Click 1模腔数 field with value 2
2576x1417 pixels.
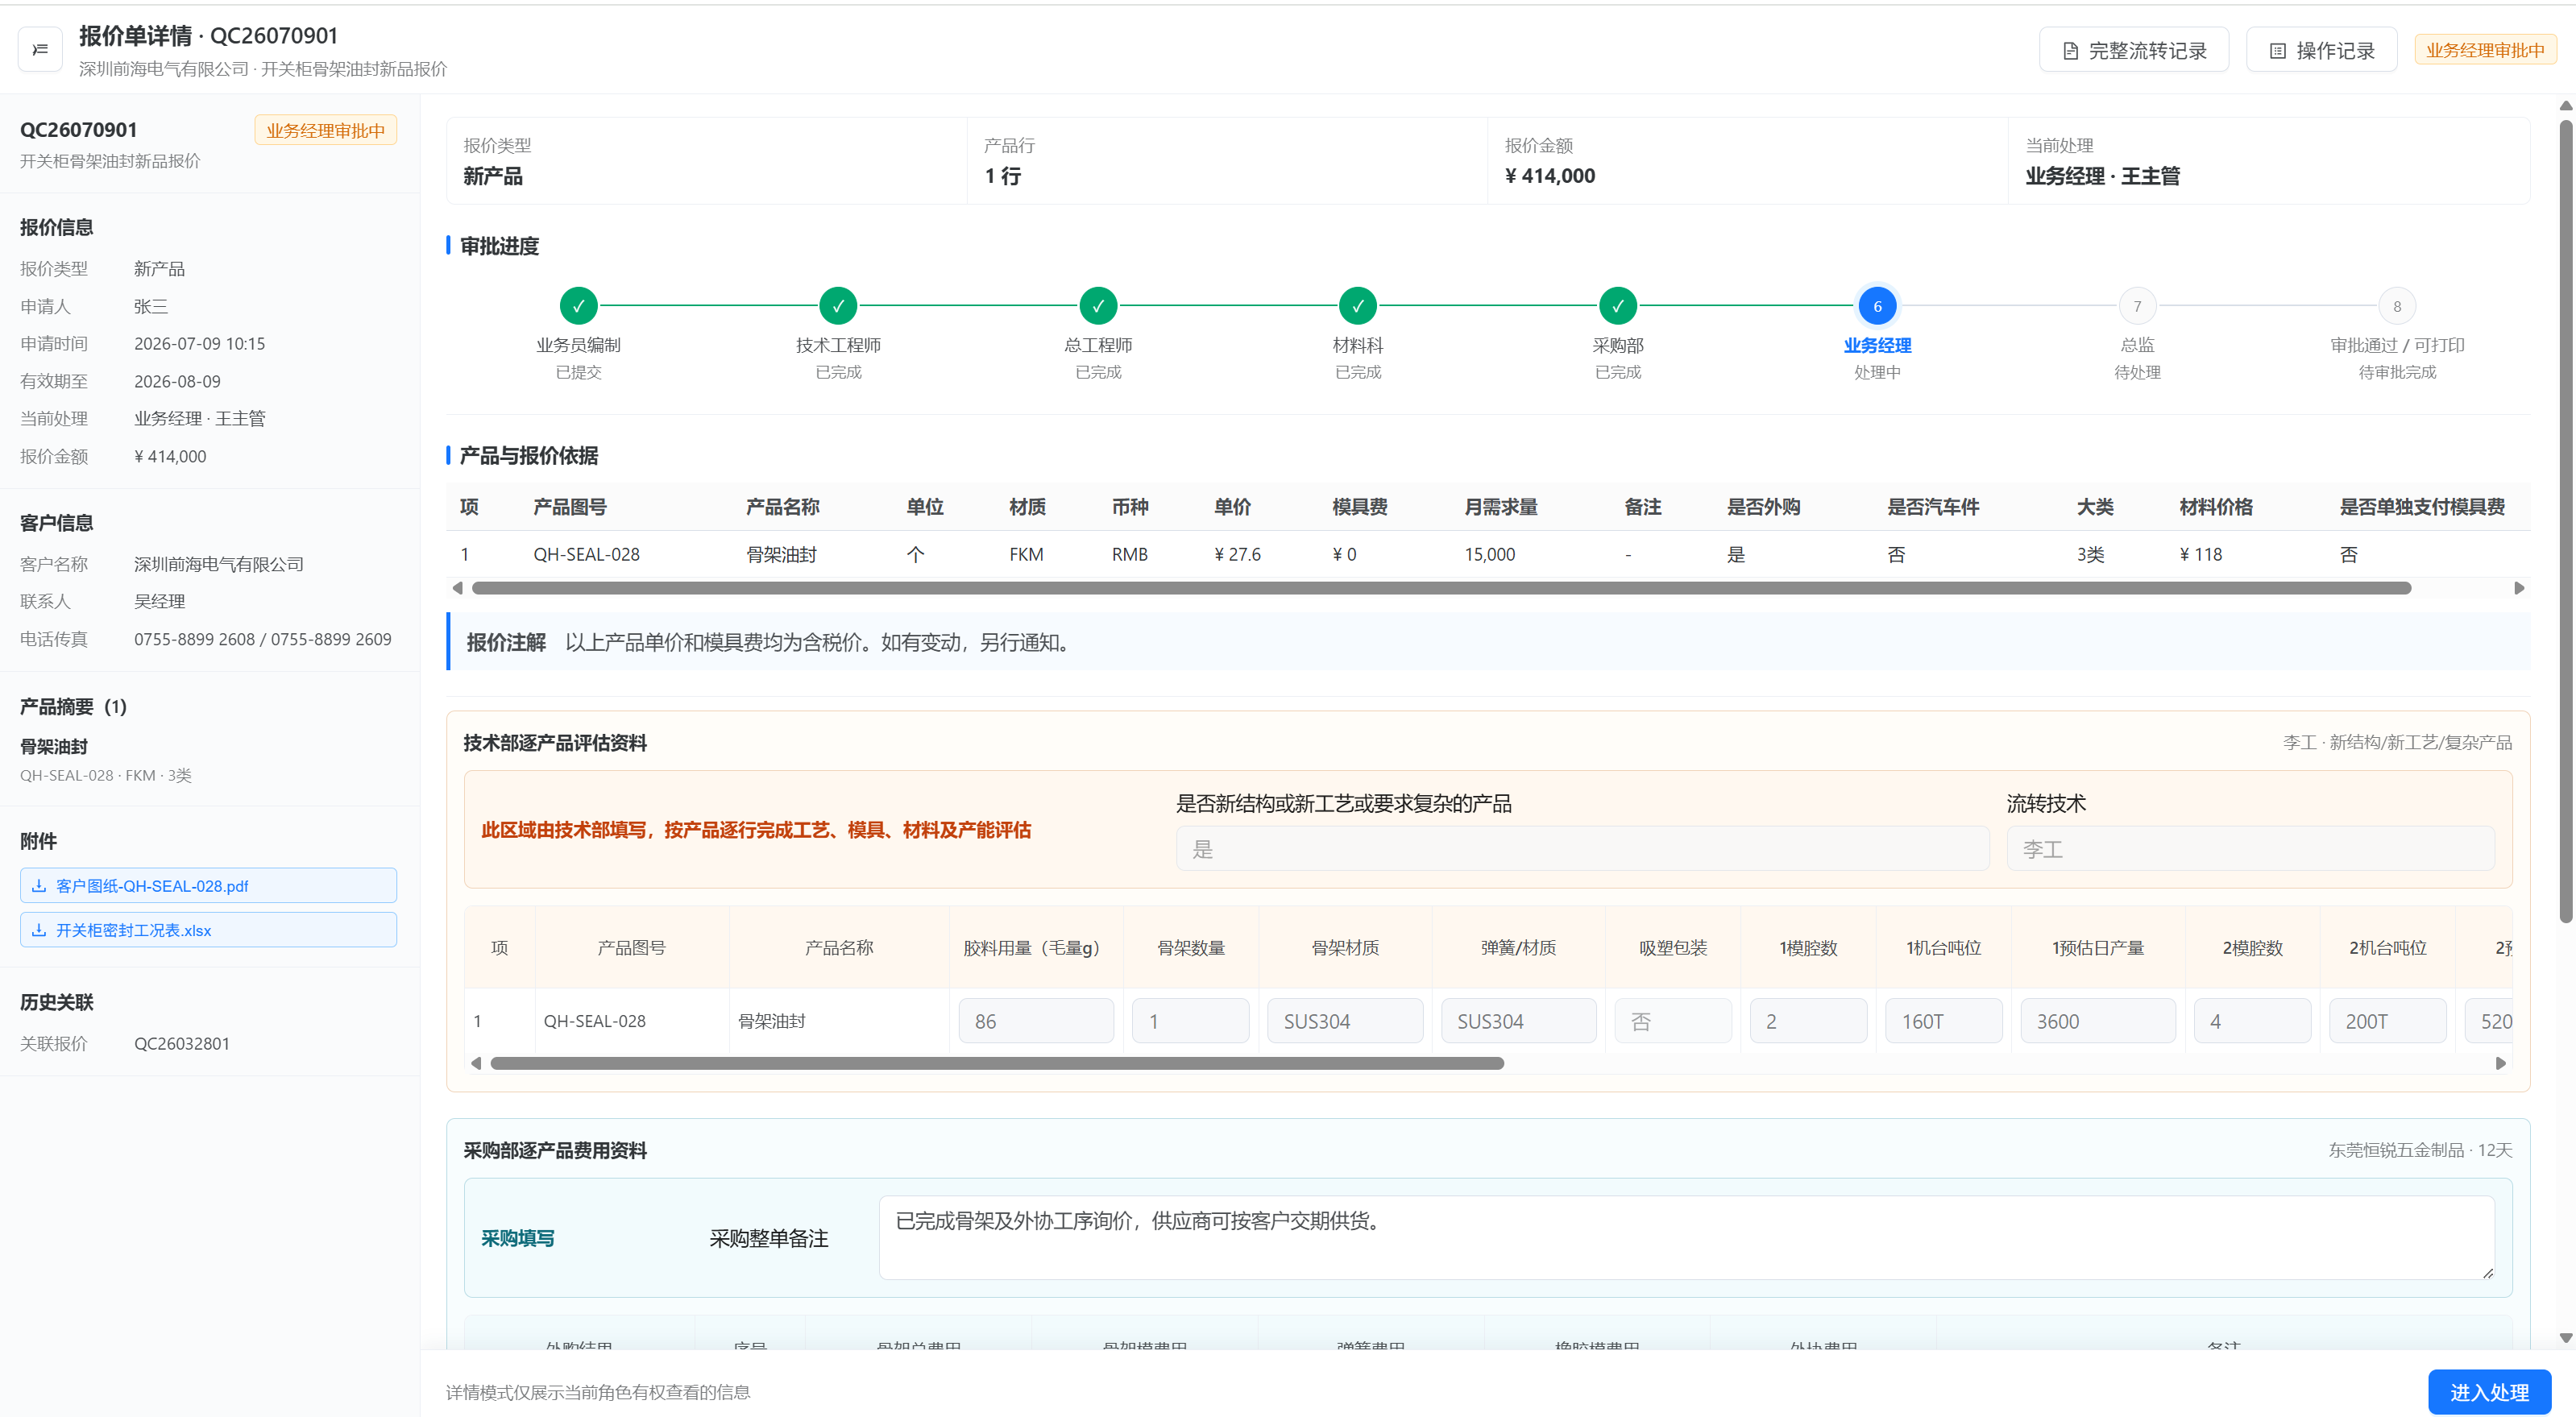click(x=1808, y=1021)
